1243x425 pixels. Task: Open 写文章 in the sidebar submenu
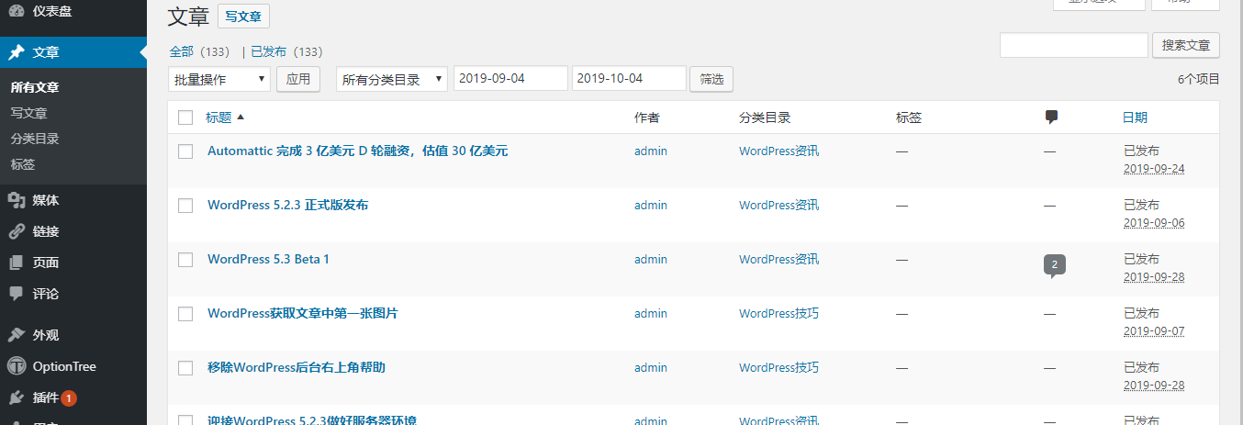(x=29, y=114)
